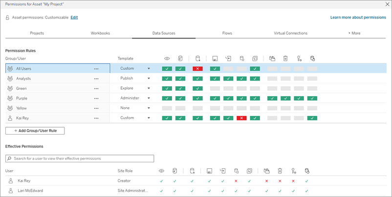The width and height of the screenshot is (392, 197).
Task: Toggle View permission cell for Yellow group
Action: tap(167, 108)
